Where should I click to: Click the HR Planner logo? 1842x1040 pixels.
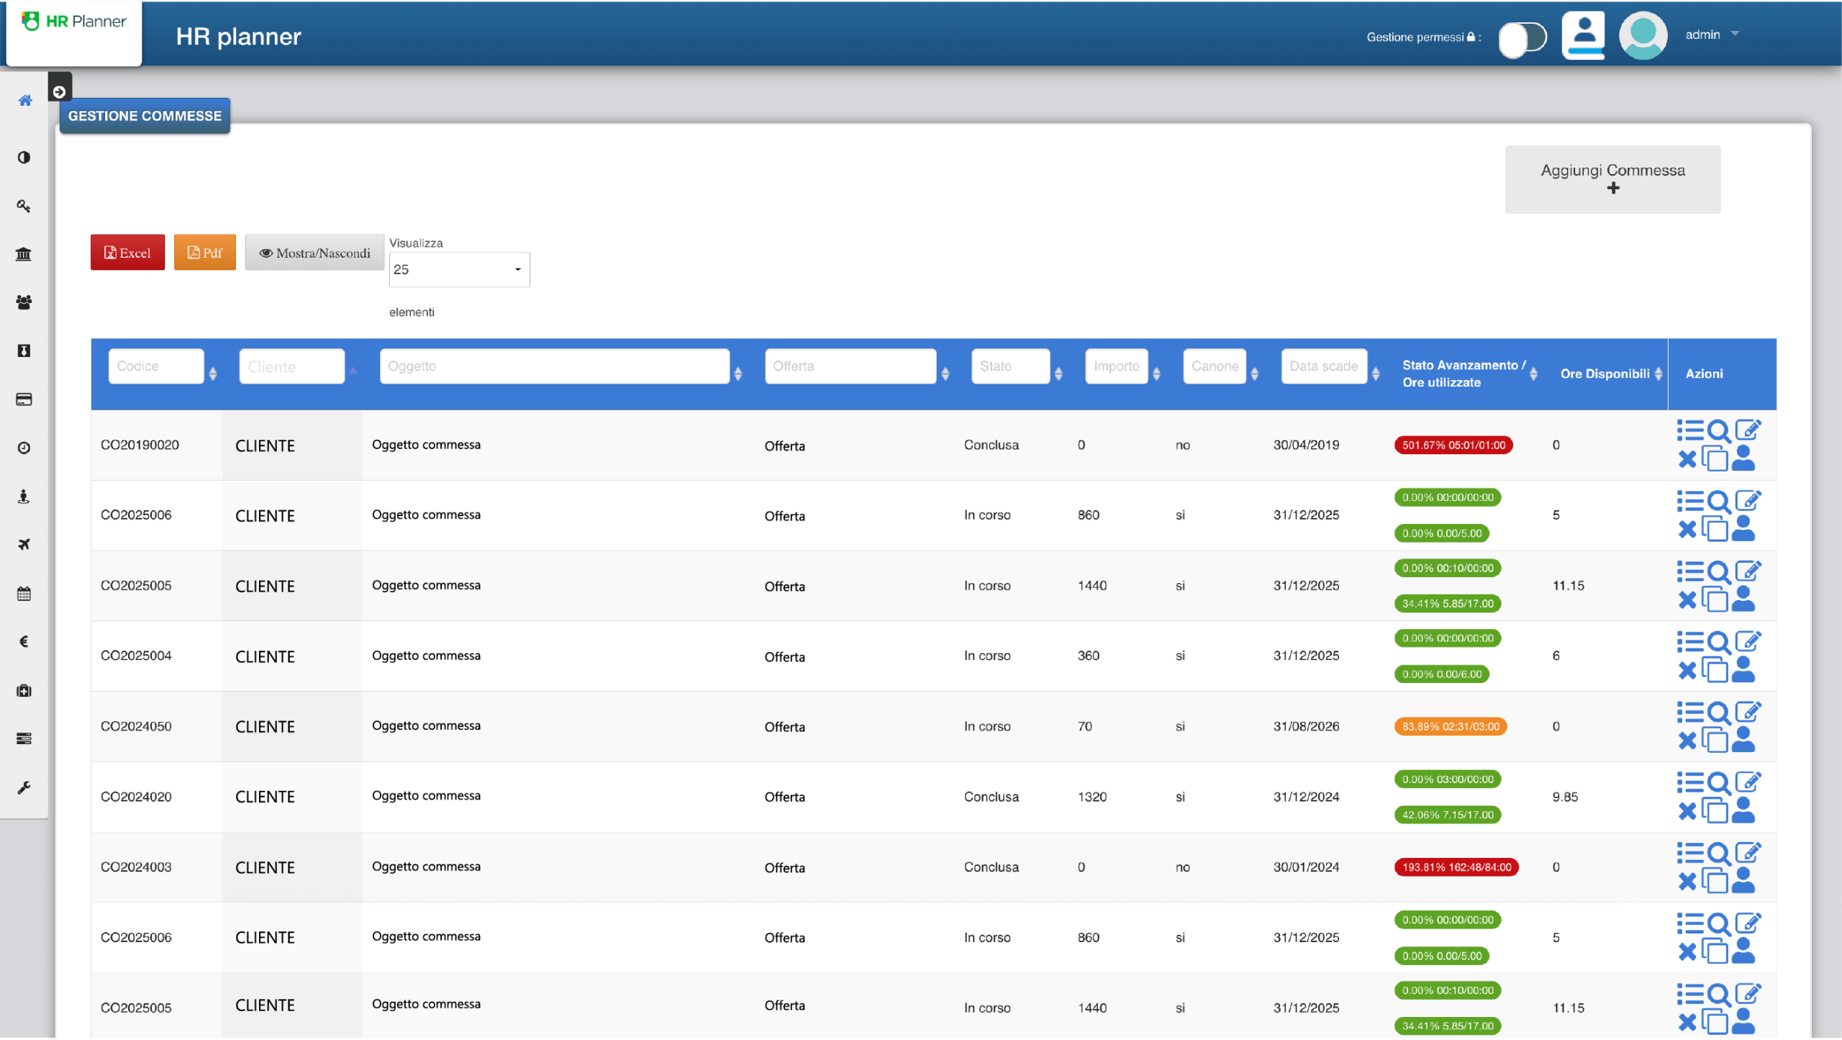[73, 22]
